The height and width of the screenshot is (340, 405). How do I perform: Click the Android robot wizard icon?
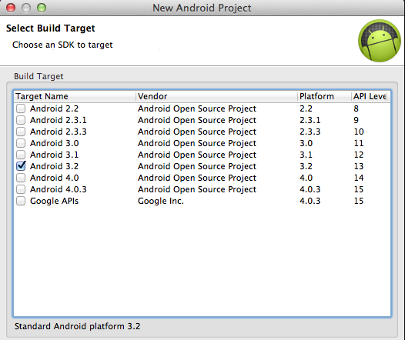point(380,41)
